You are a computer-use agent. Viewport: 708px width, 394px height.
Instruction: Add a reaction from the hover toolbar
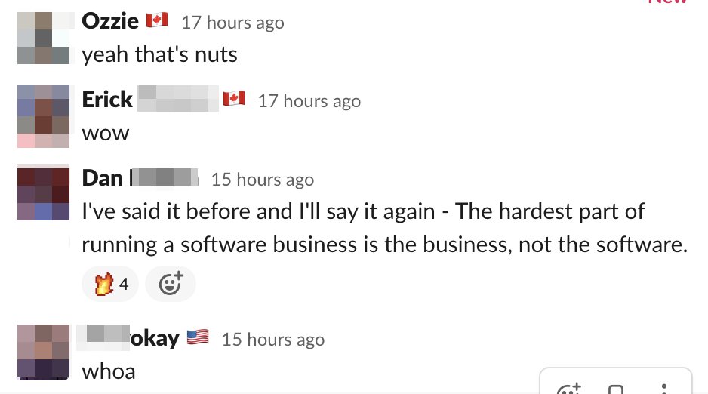point(568,389)
